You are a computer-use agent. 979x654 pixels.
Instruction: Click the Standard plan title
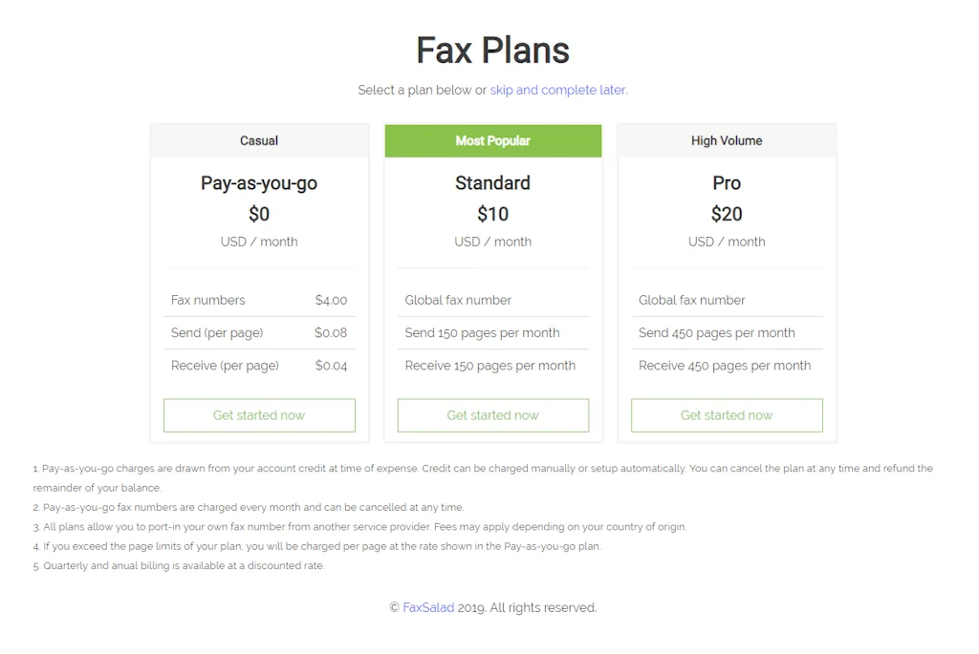click(x=492, y=182)
